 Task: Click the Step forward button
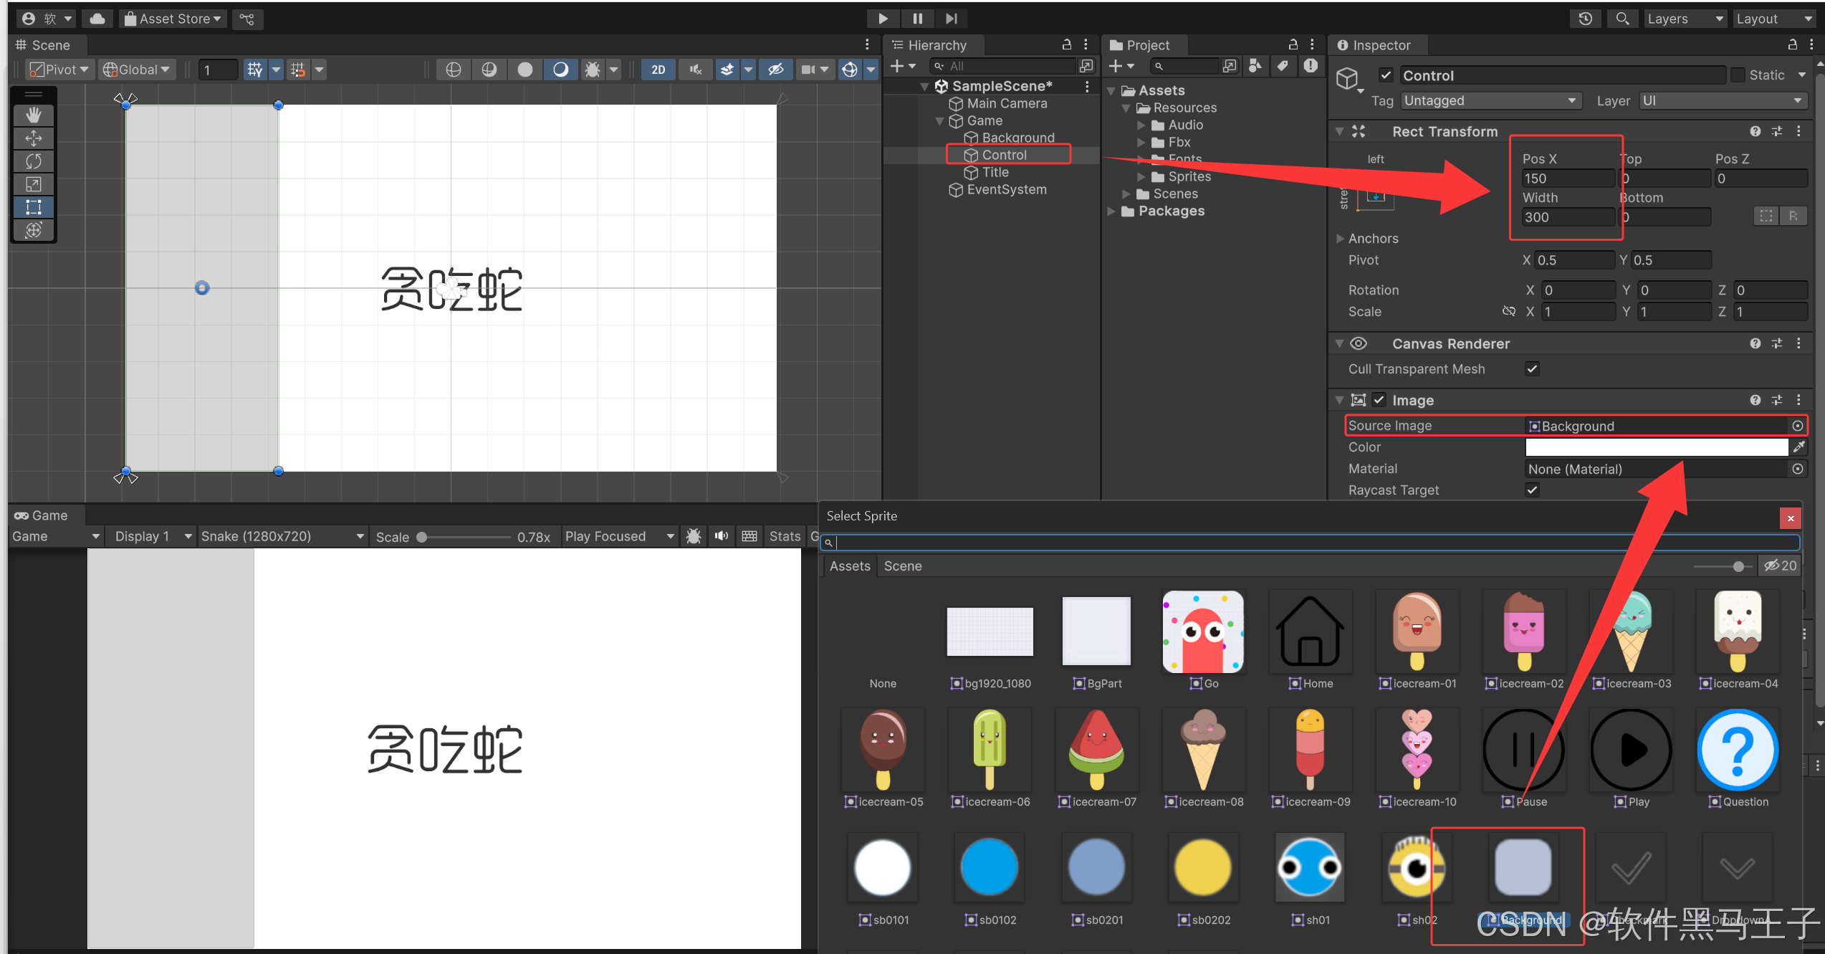(951, 19)
